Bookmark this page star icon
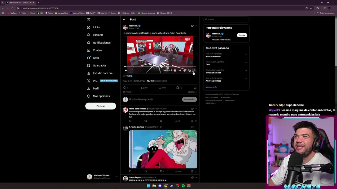 [311, 8]
